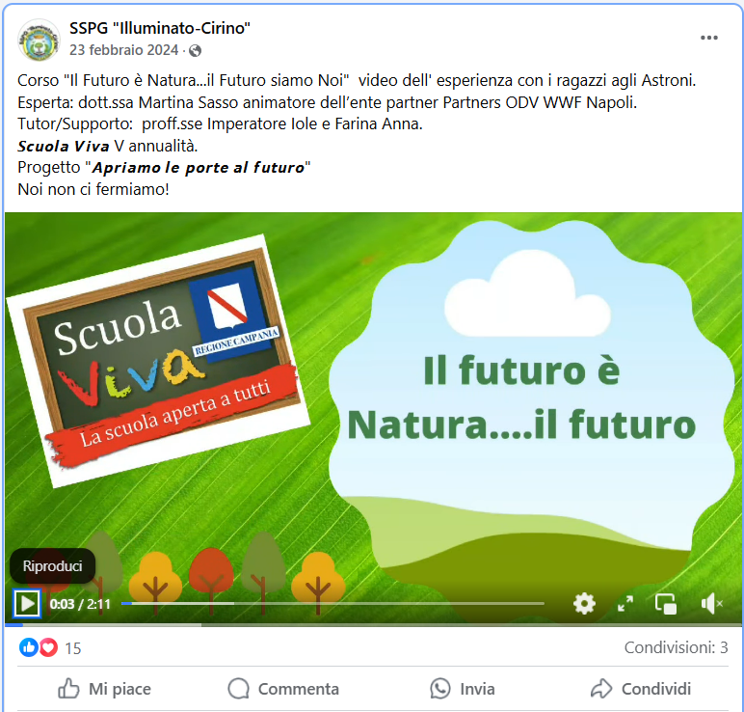Open the post date 23 febbraio 2024
The width and height of the screenshot is (744, 712).
[x=124, y=50]
